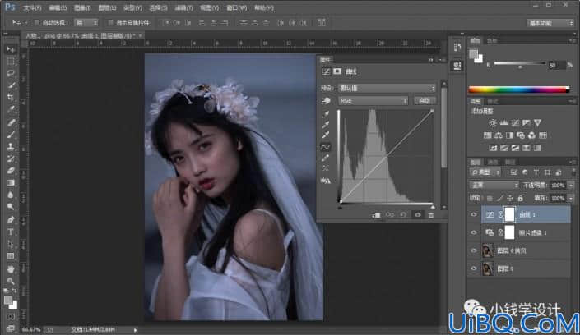The image size is (580, 335).
Task: Select the edit-points curve mode icon
Action: click(x=326, y=147)
